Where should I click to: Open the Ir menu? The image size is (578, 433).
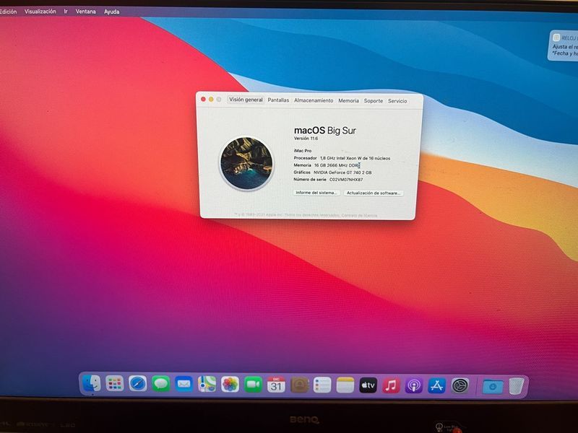(x=66, y=12)
